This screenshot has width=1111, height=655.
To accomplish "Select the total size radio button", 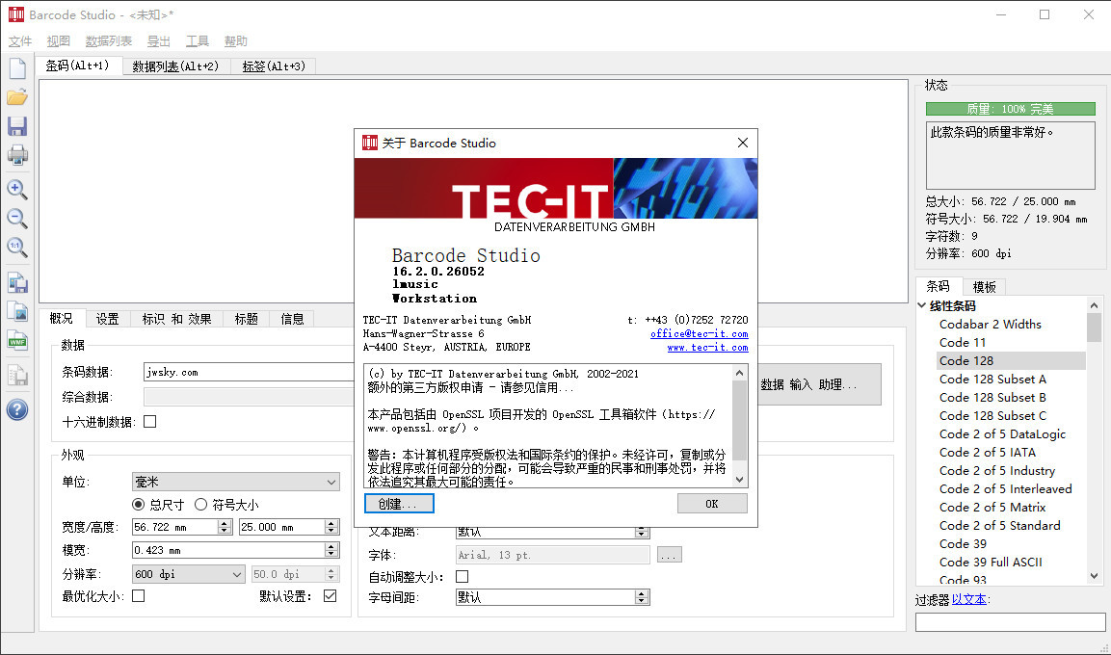I will coord(138,504).
